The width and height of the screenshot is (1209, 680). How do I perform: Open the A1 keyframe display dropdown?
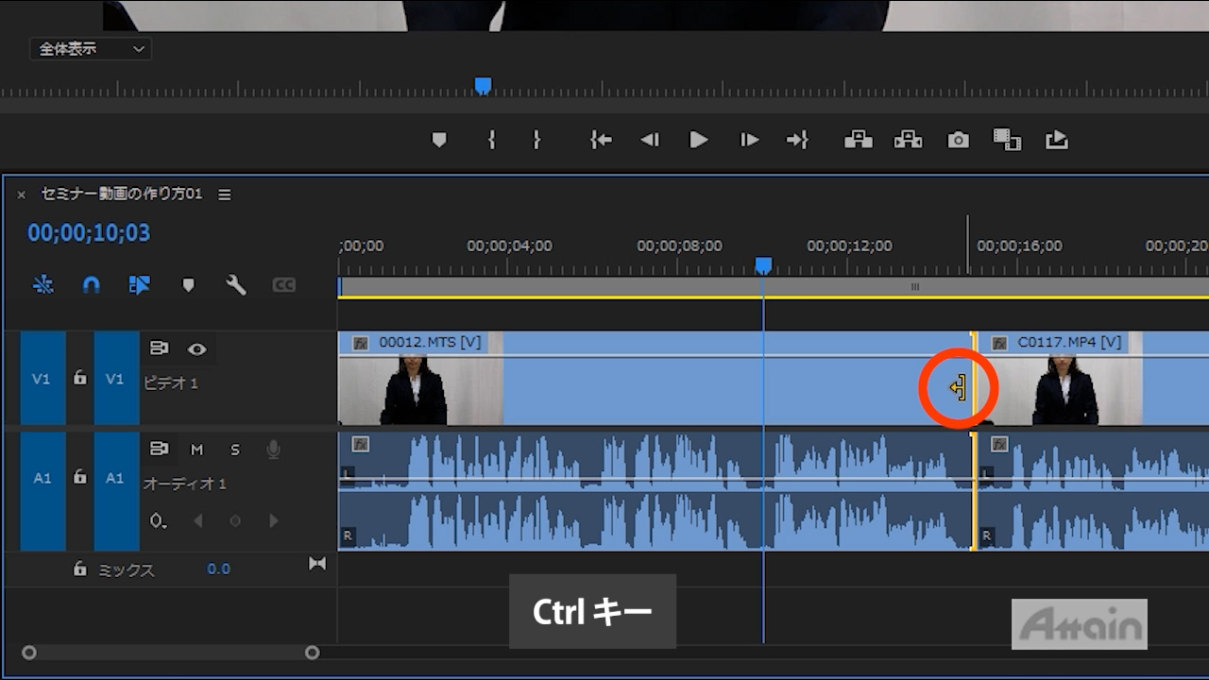[x=159, y=520]
